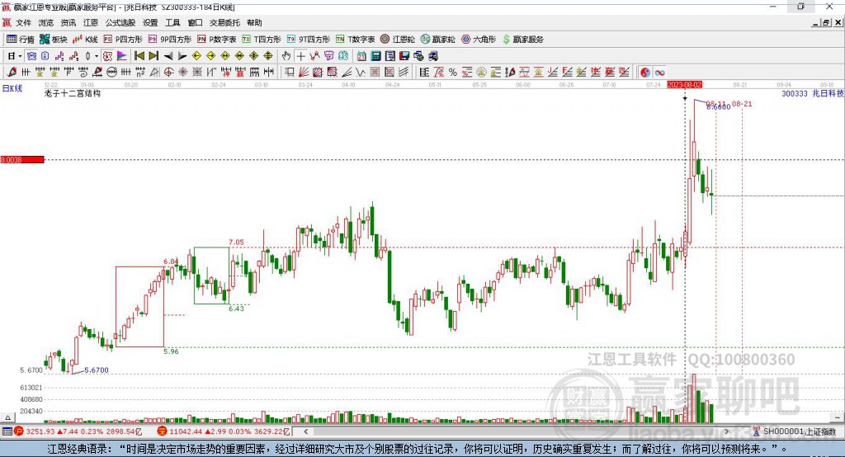Open the 六角形 hexagon tool

(479, 40)
